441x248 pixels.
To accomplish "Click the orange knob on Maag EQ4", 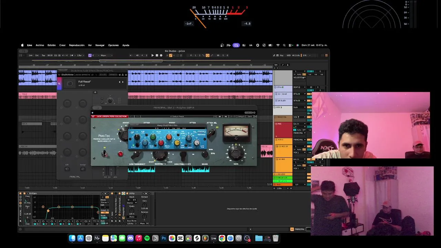I will click(x=169, y=137).
